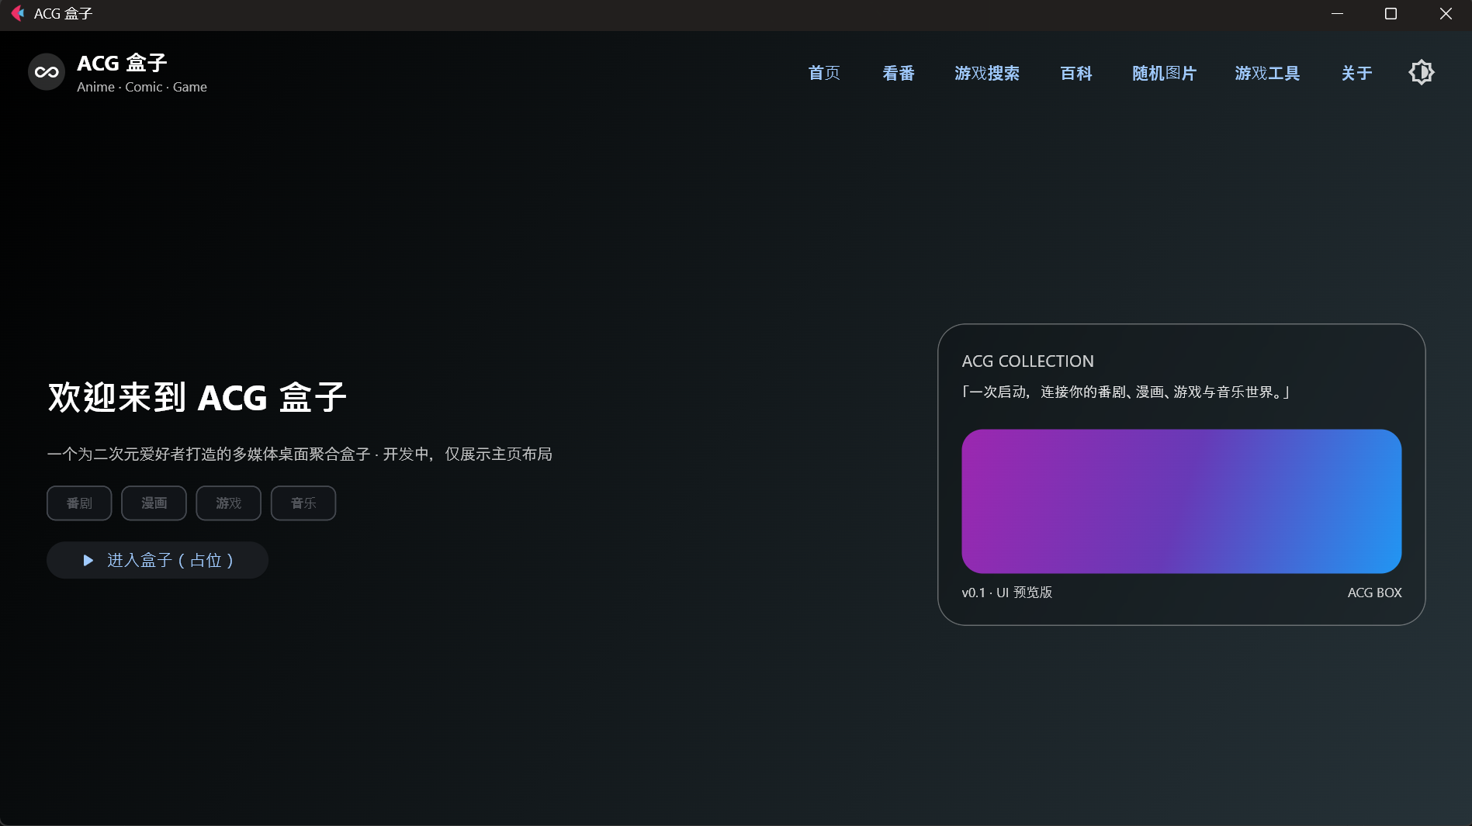
Task: Open 百科 in the navigation bar
Action: pyautogui.click(x=1075, y=73)
